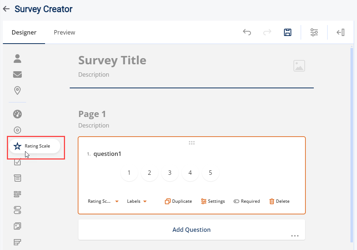Open the survey settings sliders icon
This screenshot has height=250, width=357.
pos(314,32)
